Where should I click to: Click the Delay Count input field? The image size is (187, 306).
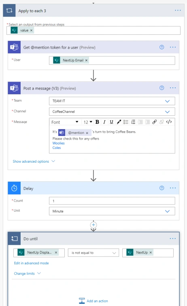[112, 201]
